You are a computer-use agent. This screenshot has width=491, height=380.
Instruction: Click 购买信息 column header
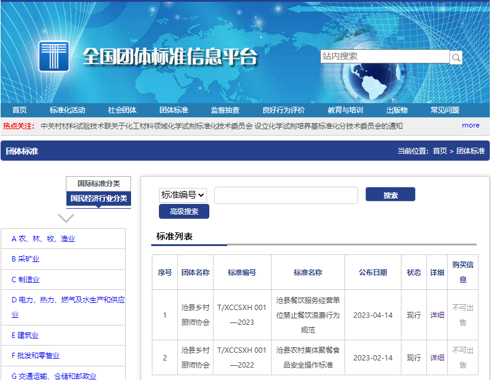pos(463,272)
